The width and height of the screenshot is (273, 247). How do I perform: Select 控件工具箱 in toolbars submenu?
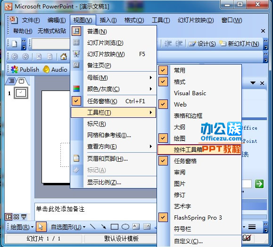click(199, 149)
